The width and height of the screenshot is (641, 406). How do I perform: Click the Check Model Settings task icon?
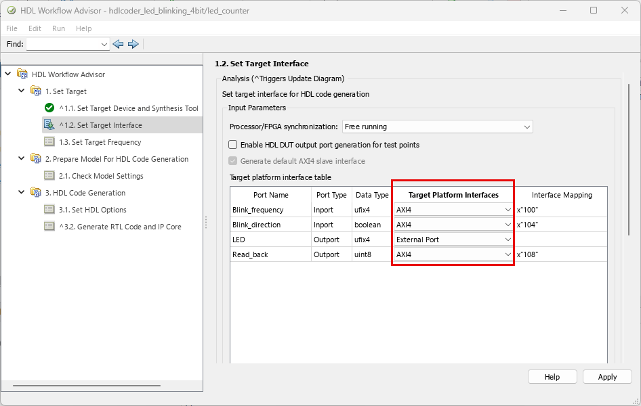pos(49,176)
